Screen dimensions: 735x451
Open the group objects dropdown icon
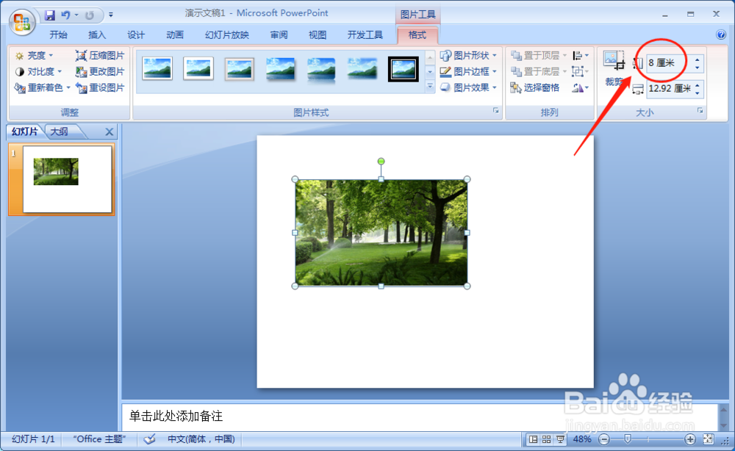pos(581,72)
